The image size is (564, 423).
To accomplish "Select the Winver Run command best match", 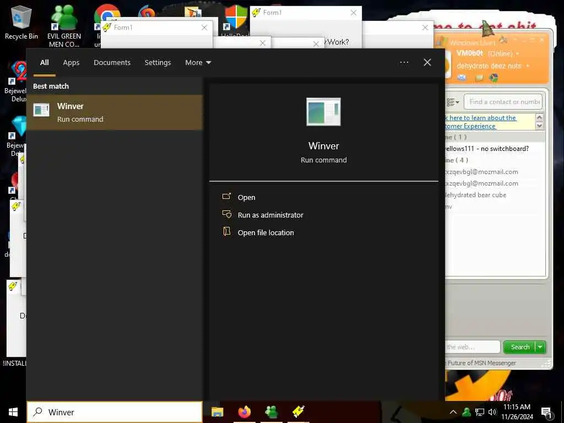I will pyautogui.click(x=115, y=112).
